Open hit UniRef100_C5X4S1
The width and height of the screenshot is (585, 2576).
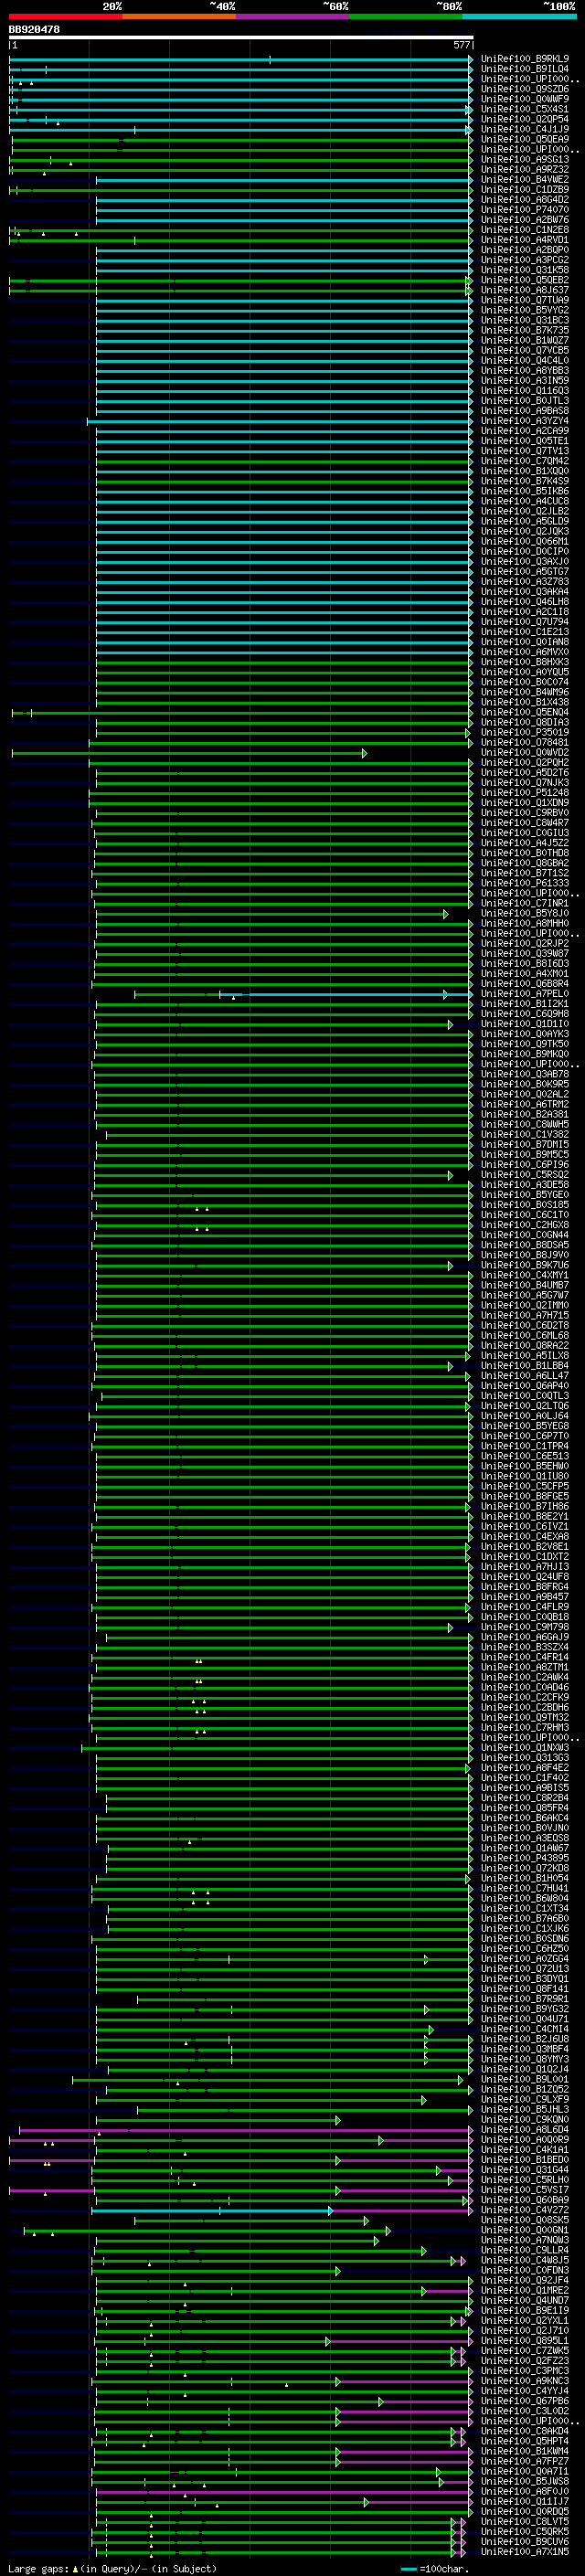(525, 109)
